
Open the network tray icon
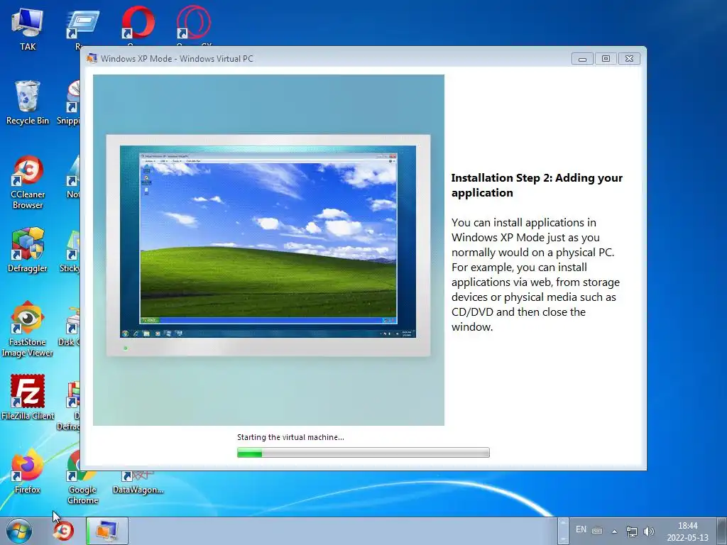631,531
